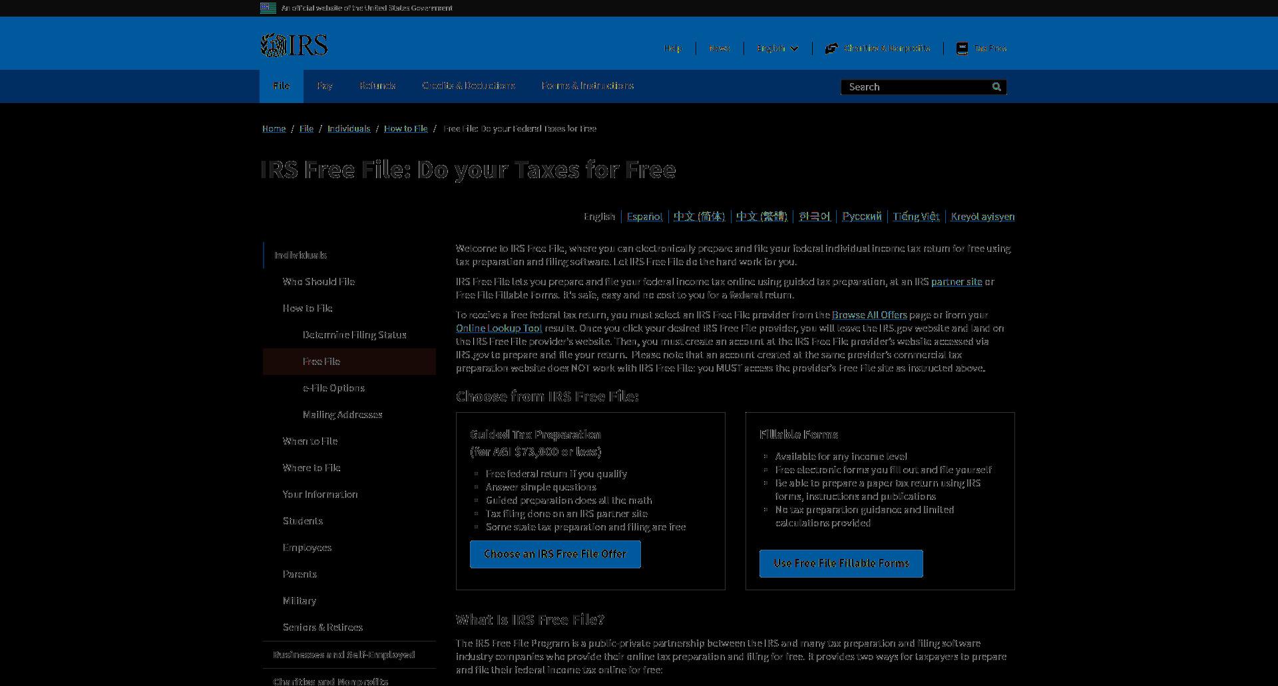
Task: Open Businesses and Self-Employed sidebar item
Action: [x=343, y=655]
